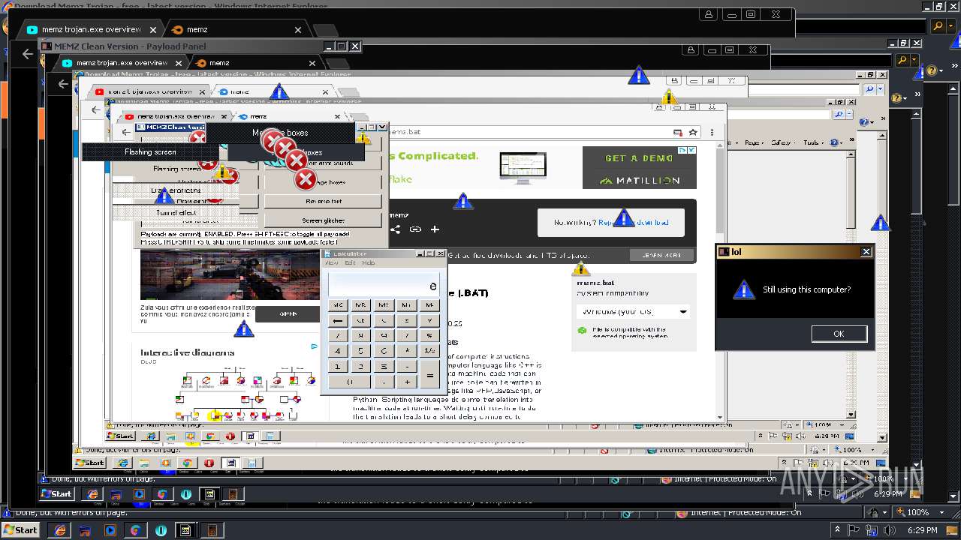
Task: Open the Page menu in the IE command bar
Action: [x=754, y=142]
